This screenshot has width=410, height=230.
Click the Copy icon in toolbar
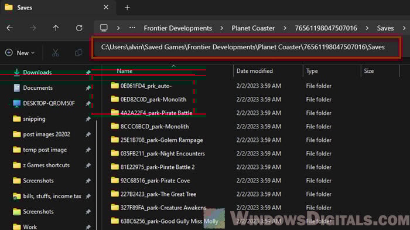78,53
